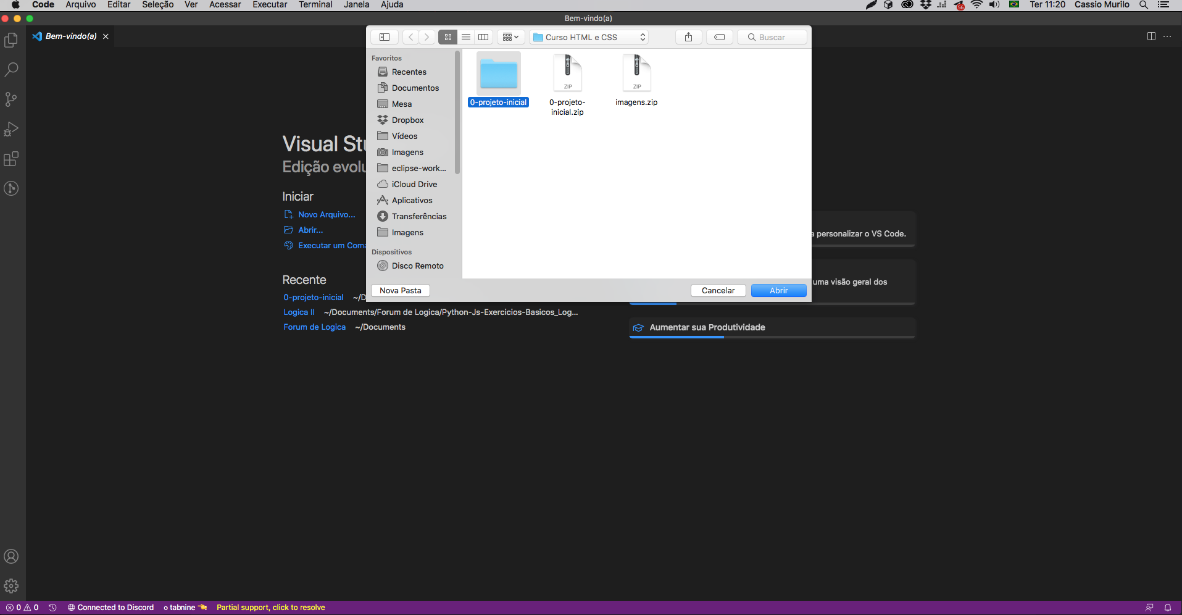Select the imagens.zip file

click(636, 80)
